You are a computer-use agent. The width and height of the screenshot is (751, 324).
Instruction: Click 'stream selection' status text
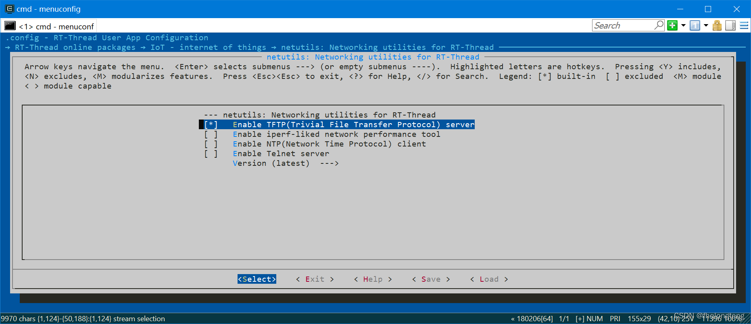[139, 319]
